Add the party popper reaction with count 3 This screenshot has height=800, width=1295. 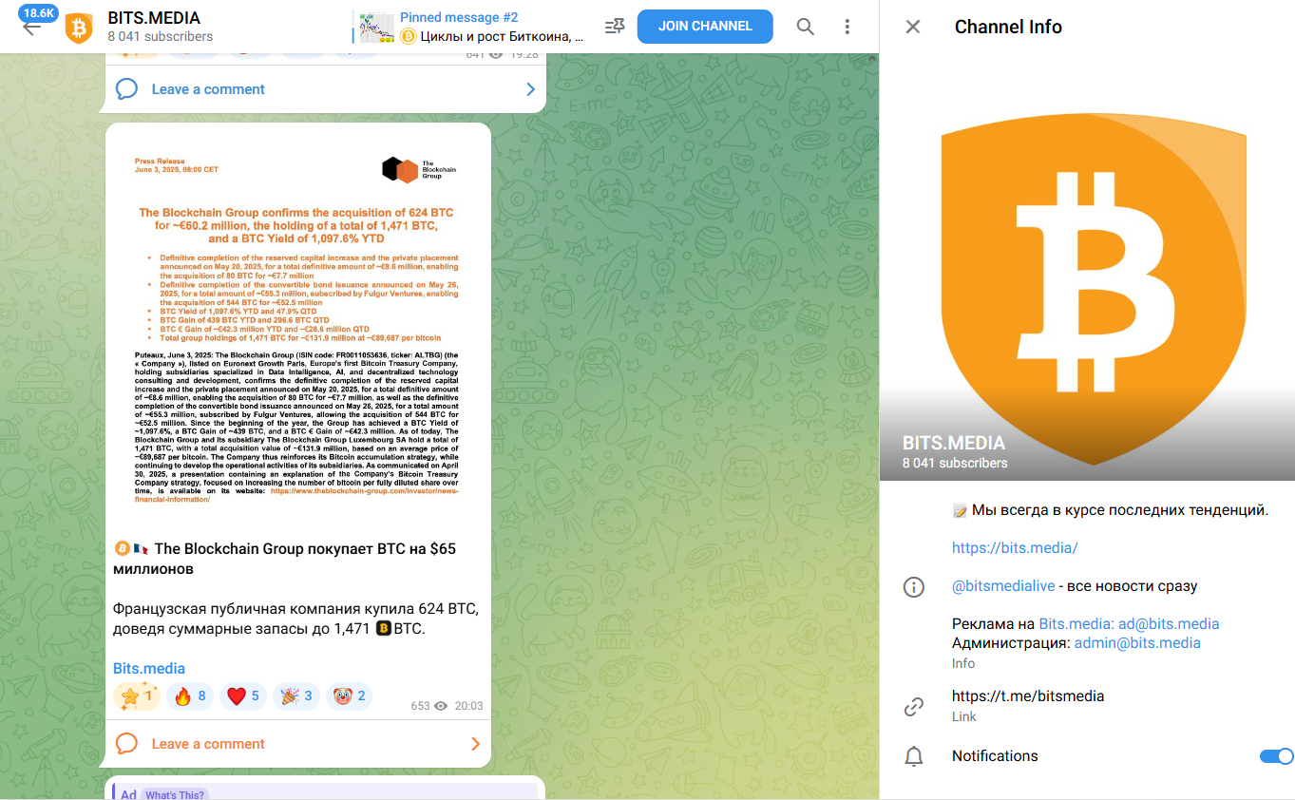[297, 696]
